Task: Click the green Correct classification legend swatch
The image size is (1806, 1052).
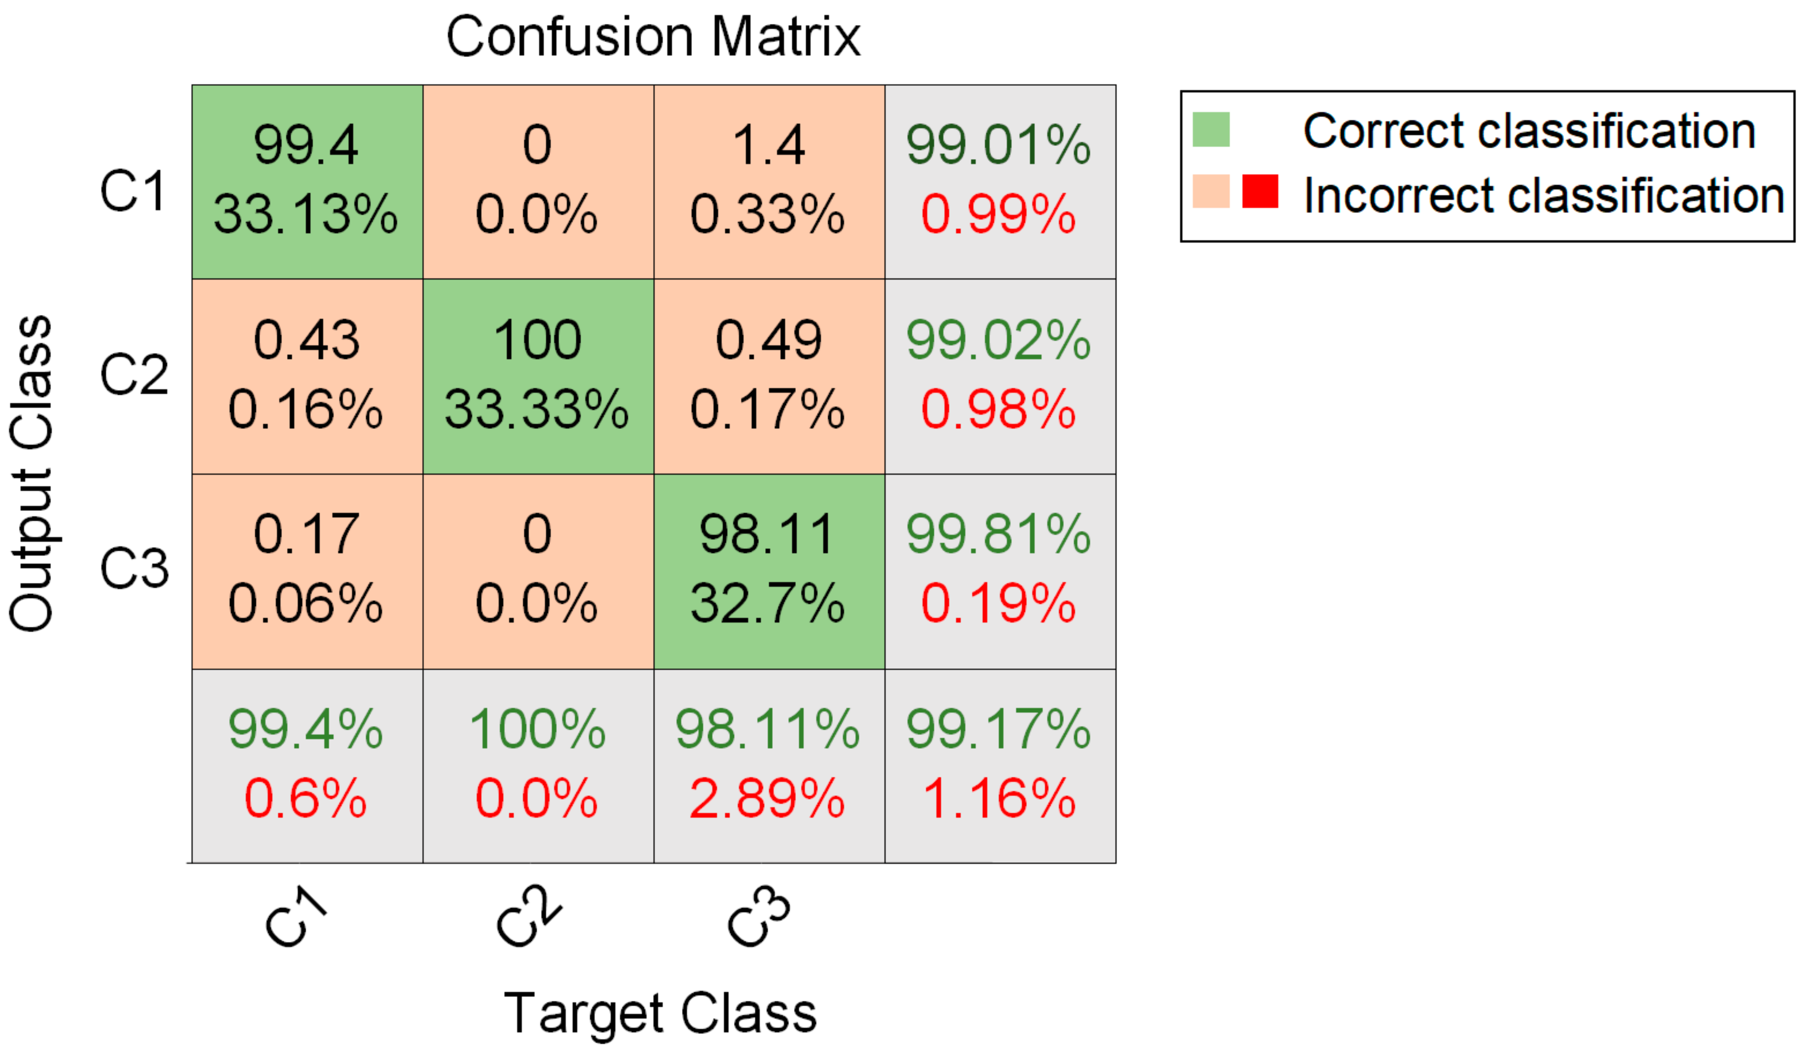Action: [1210, 130]
